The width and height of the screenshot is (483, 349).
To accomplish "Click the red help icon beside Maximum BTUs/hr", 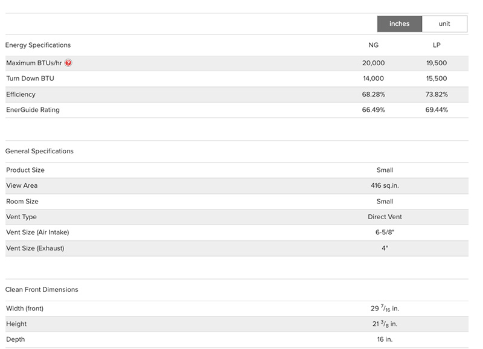I will pos(69,63).
